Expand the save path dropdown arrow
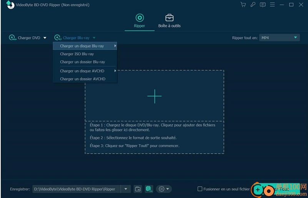 click(x=126, y=189)
